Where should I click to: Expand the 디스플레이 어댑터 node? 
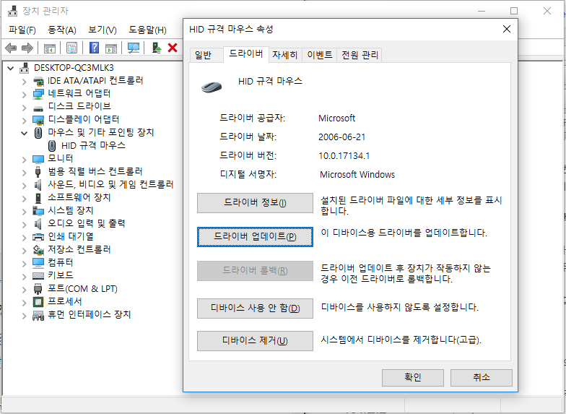[x=25, y=121]
